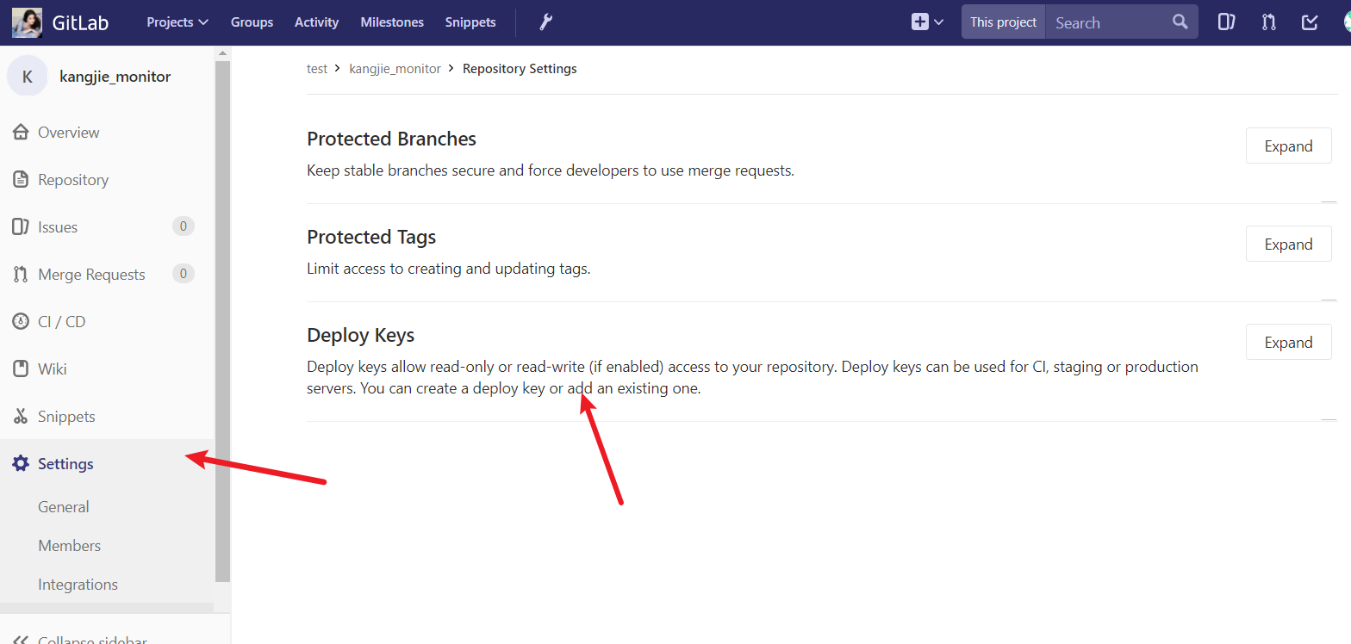Click the Overview label in the sidebar

[69, 132]
